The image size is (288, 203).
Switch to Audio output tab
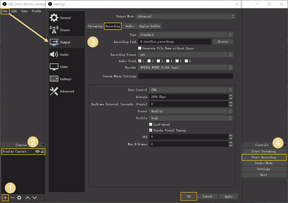point(130,26)
